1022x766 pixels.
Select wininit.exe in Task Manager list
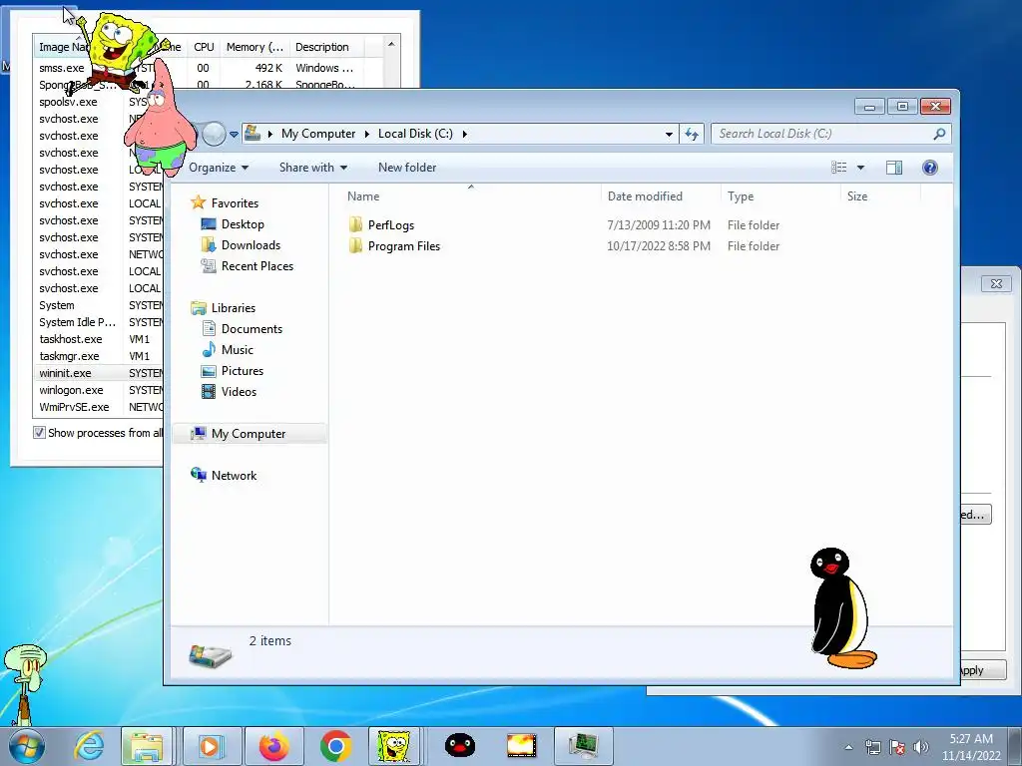[98, 373]
